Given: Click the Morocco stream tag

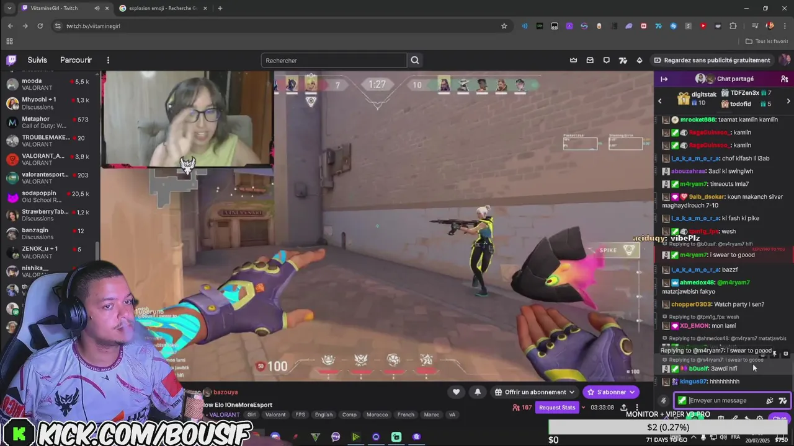Looking at the screenshot, I should 377,414.
